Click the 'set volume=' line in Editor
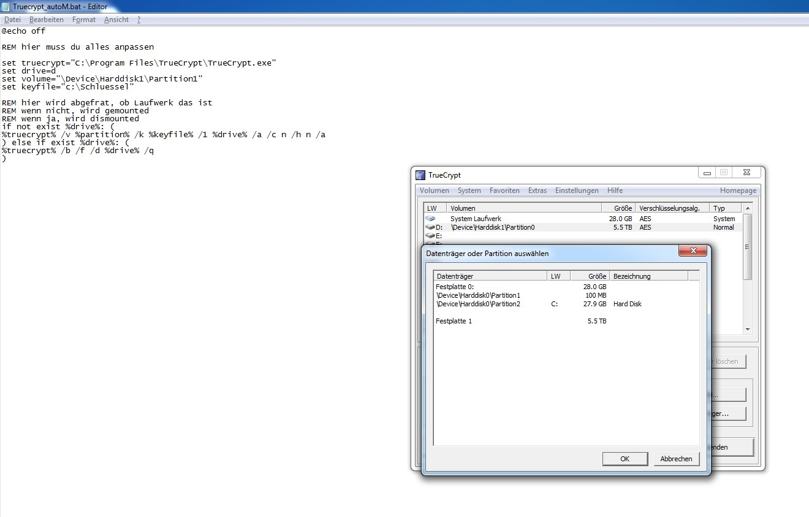This screenshot has height=517, width=809. tap(102, 78)
